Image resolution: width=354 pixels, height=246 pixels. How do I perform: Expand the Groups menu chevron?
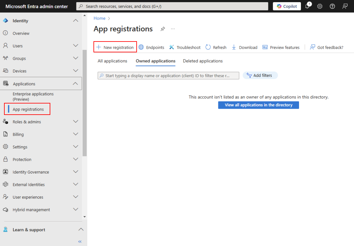(x=75, y=58)
